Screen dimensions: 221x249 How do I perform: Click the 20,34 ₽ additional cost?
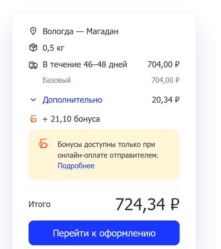point(166,100)
